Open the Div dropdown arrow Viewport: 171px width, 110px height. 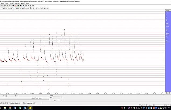[61, 101]
